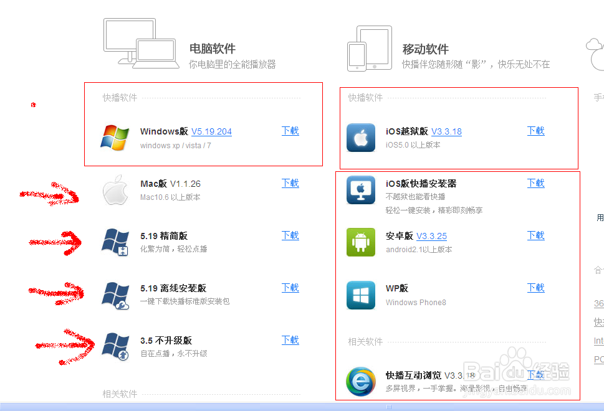Click the Windows版 title text

[164, 131]
